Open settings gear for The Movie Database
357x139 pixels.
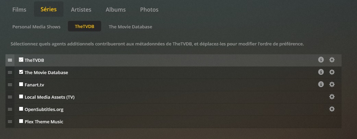(332, 72)
